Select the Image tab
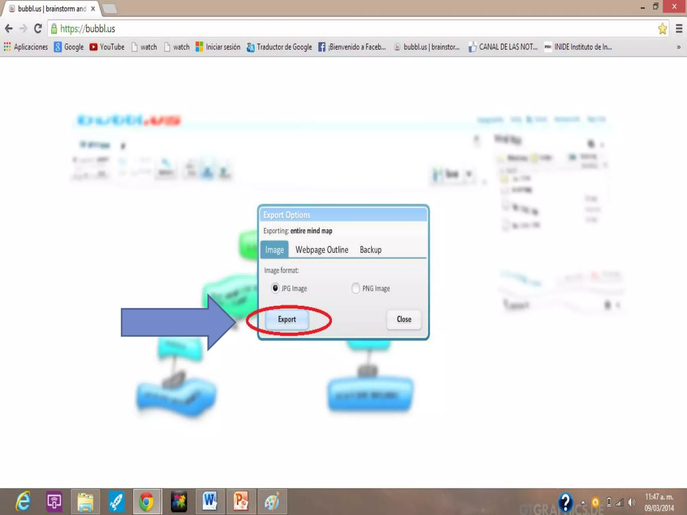Image resolution: width=687 pixels, height=515 pixels. click(x=274, y=250)
